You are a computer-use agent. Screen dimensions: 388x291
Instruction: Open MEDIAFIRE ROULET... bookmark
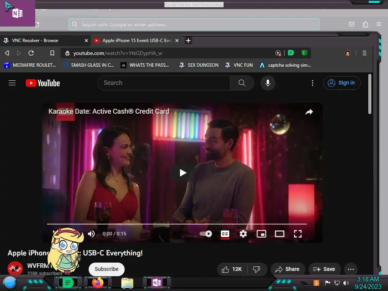tap(30, 65)
